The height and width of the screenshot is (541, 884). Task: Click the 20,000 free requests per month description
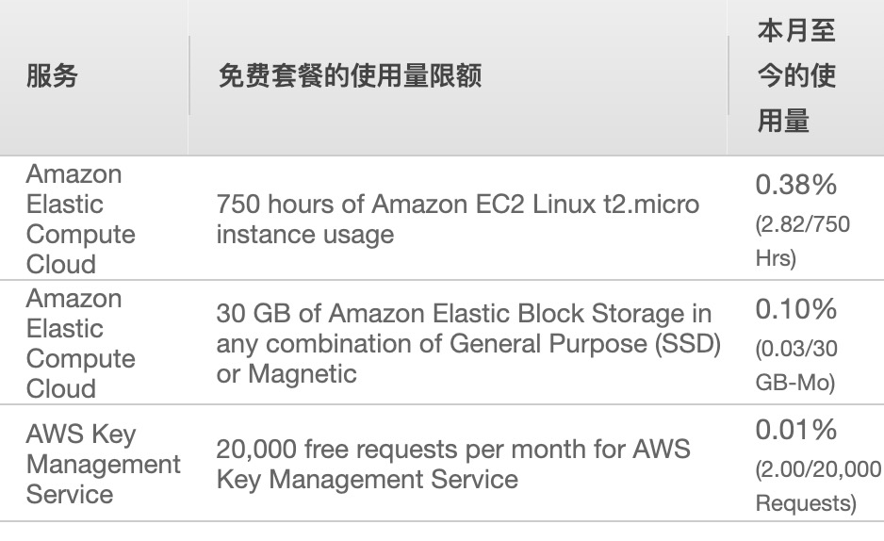tap(453, 464)
